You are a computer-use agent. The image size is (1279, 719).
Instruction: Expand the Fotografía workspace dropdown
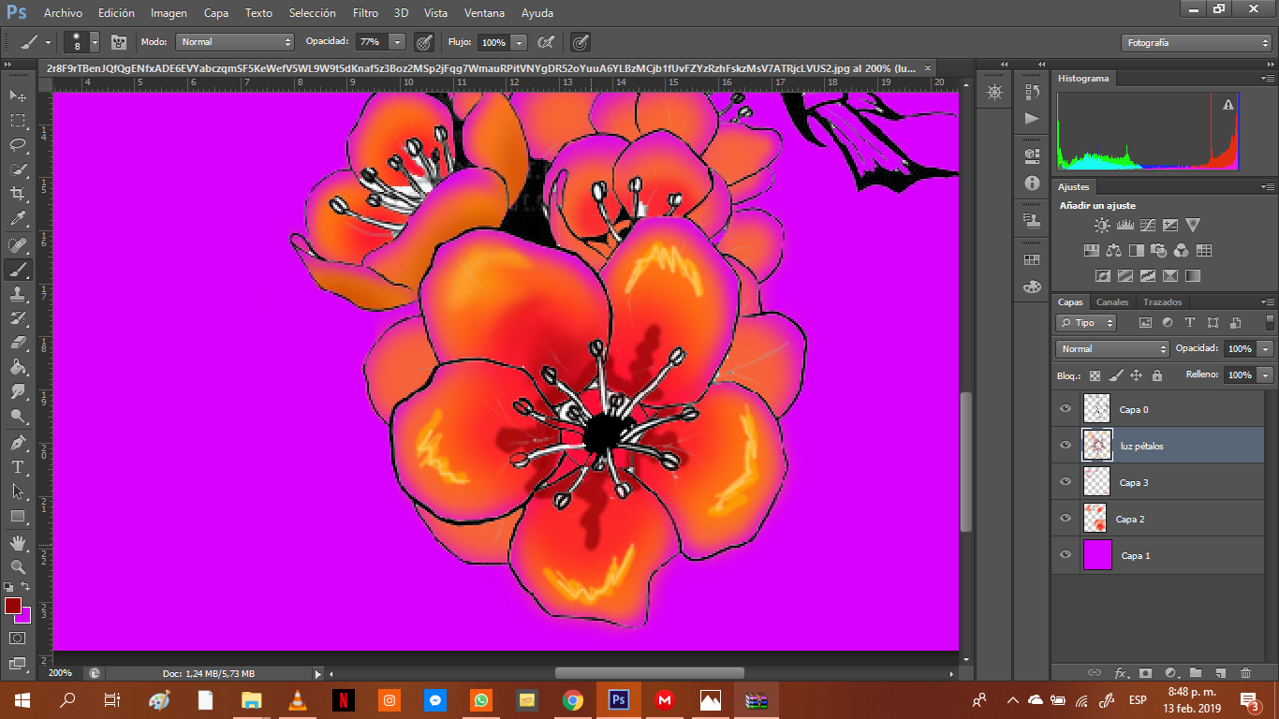(x=1196, y=43)
